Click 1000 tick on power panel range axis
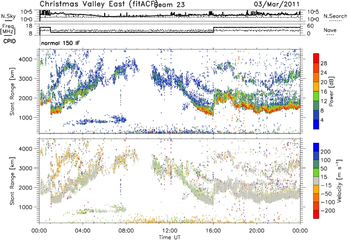Viewport: 347px width, 240px height. (x=25, y=117)
